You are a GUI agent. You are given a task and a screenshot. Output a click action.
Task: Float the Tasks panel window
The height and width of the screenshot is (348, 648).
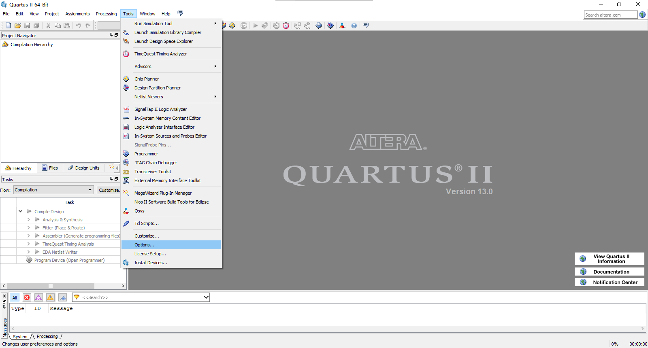coord(116,179)
